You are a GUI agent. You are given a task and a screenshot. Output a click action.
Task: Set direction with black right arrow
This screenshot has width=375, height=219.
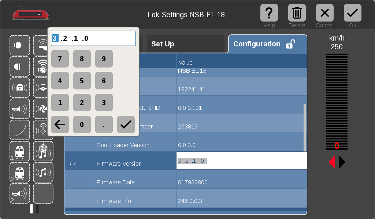(342, 162)
